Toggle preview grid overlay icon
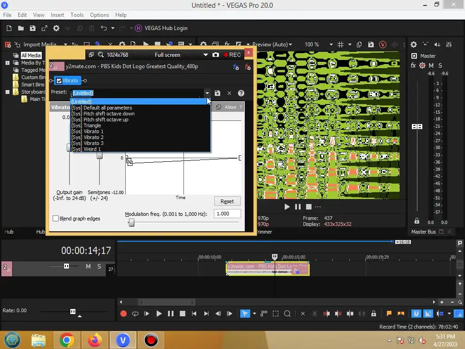This screenshot has height=349, width=465. coord(341,45)
